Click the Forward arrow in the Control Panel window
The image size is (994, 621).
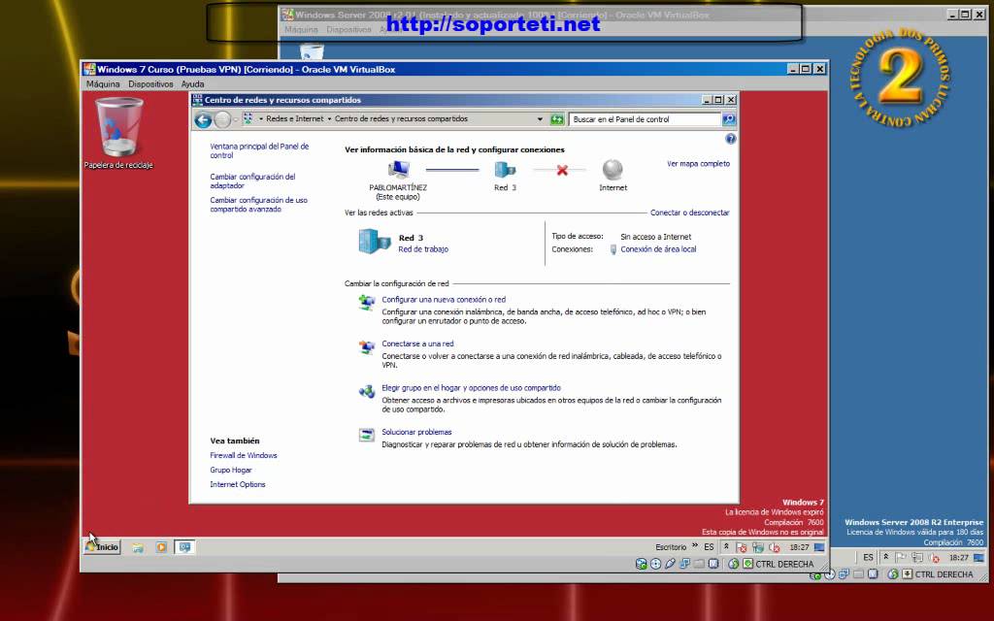click(x=222, y=119)
